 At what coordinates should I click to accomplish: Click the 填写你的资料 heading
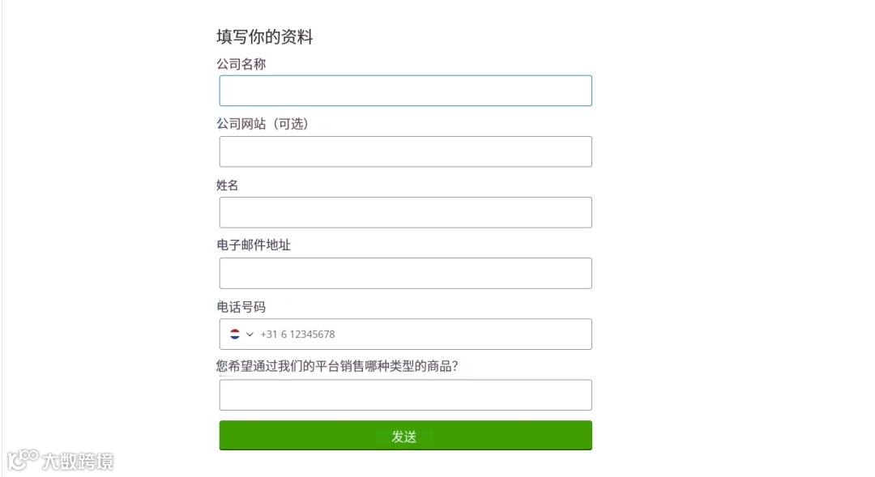[264, 36]
